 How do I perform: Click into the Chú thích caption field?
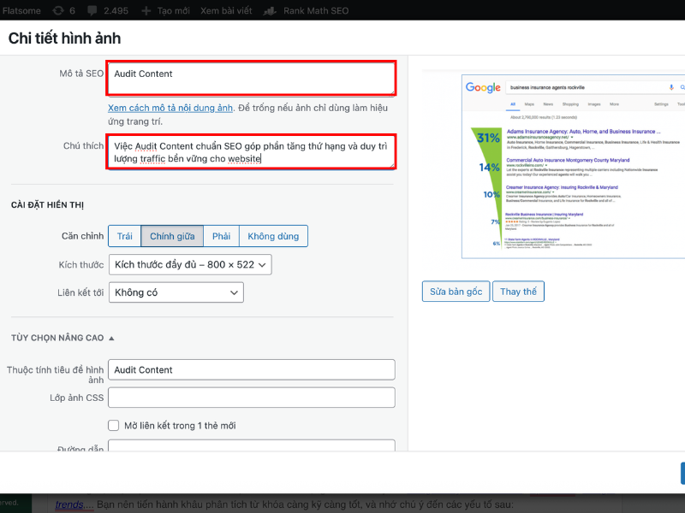(x=251, y=152)
